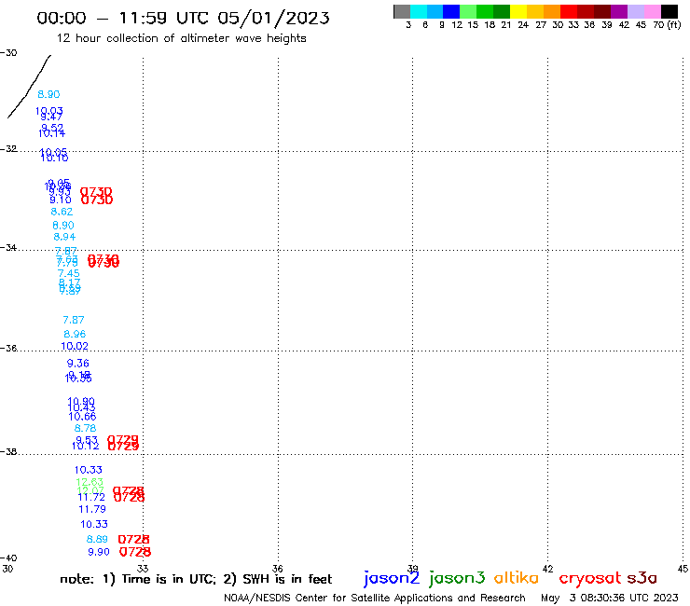
Task: Click the title '00:00 – 11:59 UTC 05/01/2023'
Action: point(183,18)
